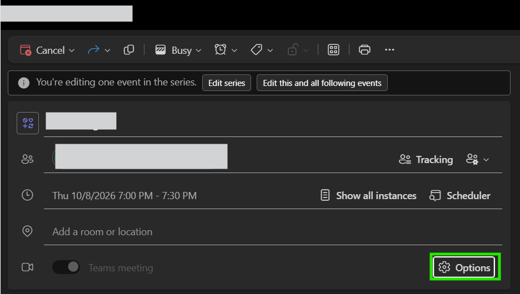This screenshot has height=294, width=520.
Task: Open the More options ellipsis menu
Action: click(389, 50)
